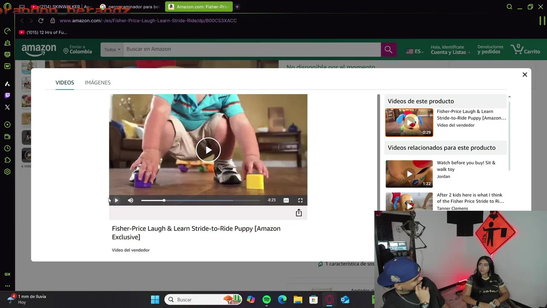The width and height of the screenshot is (547, 308).
Task: Reload the page with the refresh icon
Action: click(41, 21)
